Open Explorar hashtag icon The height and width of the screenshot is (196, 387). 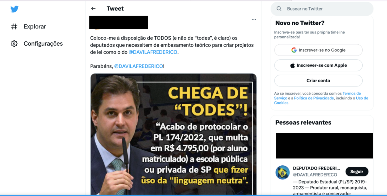(14, 26)
